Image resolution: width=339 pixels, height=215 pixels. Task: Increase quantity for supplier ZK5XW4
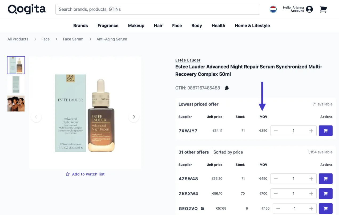coord(311,194)
